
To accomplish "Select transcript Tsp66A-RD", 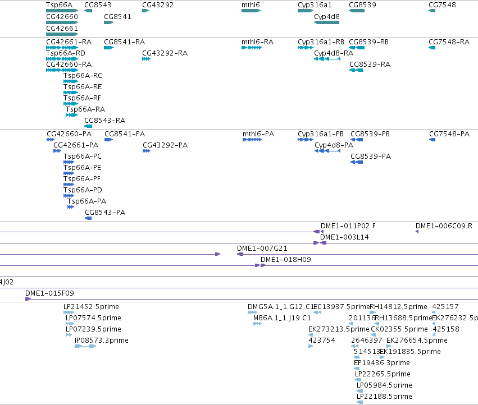I will [62, 59].
